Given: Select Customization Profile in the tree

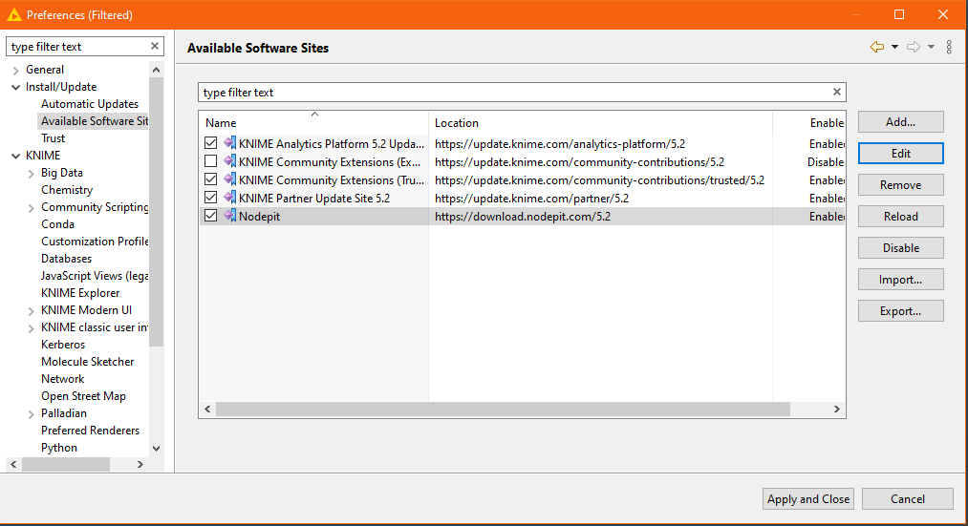Looking at the screenshot, I should pyautogui.click(x=95, y=242).
